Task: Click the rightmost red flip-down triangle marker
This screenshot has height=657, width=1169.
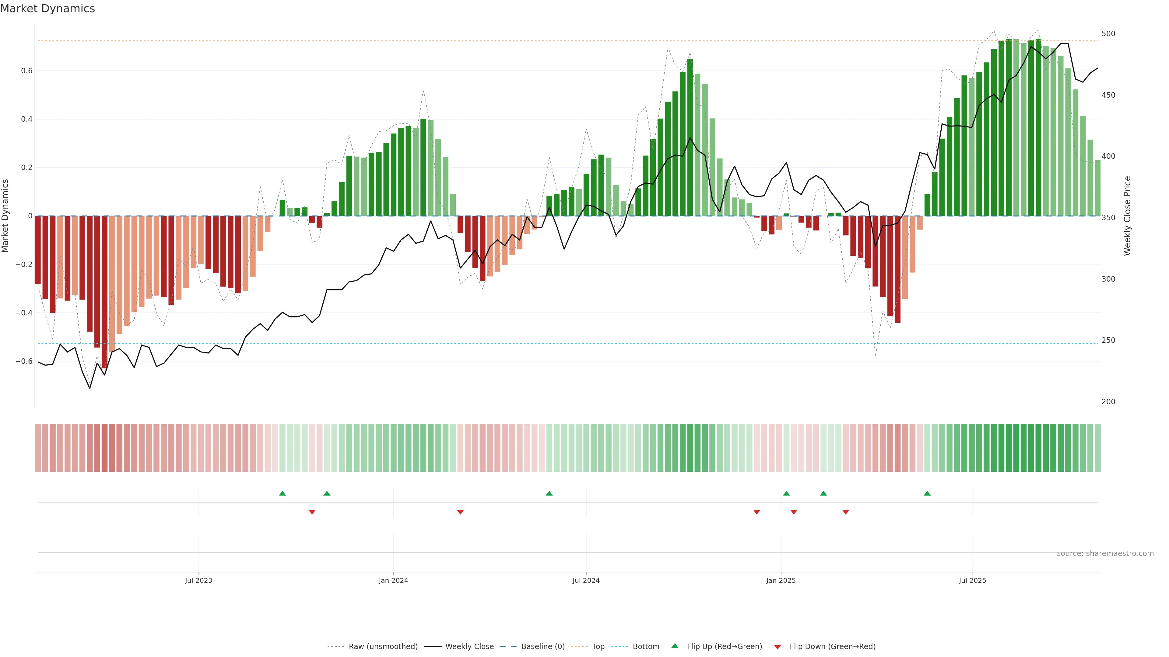Action: pos(845,512)
